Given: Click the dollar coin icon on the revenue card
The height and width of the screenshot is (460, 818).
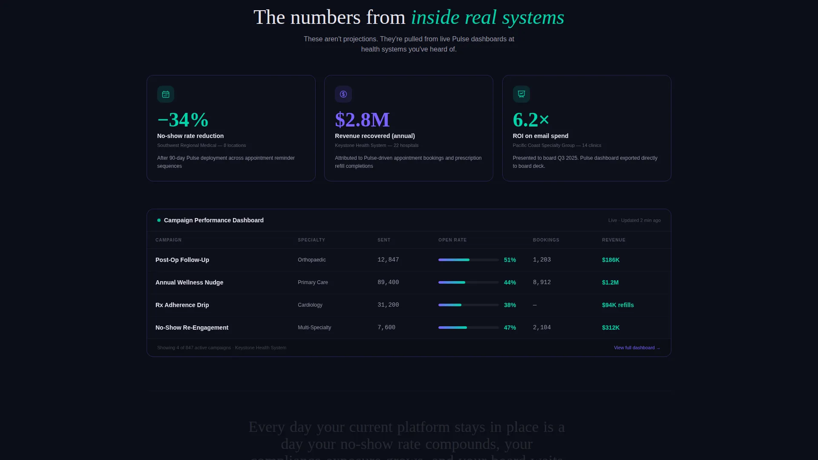Looking at the screenshot, I should click(343, 94).
